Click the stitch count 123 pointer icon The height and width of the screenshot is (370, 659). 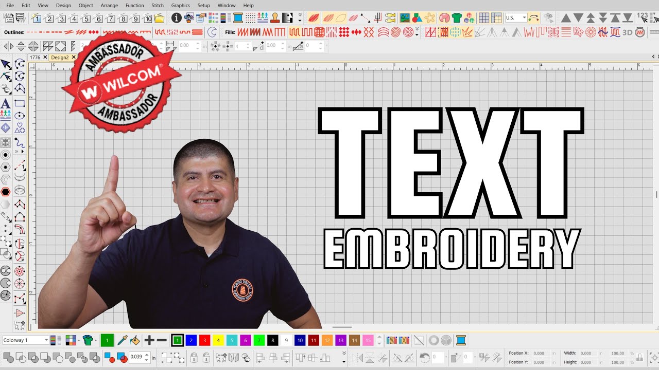(x=643, y=18)
